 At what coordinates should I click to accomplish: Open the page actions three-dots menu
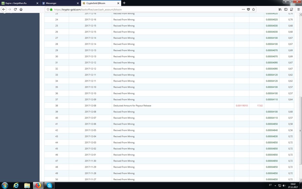(243, 9)
